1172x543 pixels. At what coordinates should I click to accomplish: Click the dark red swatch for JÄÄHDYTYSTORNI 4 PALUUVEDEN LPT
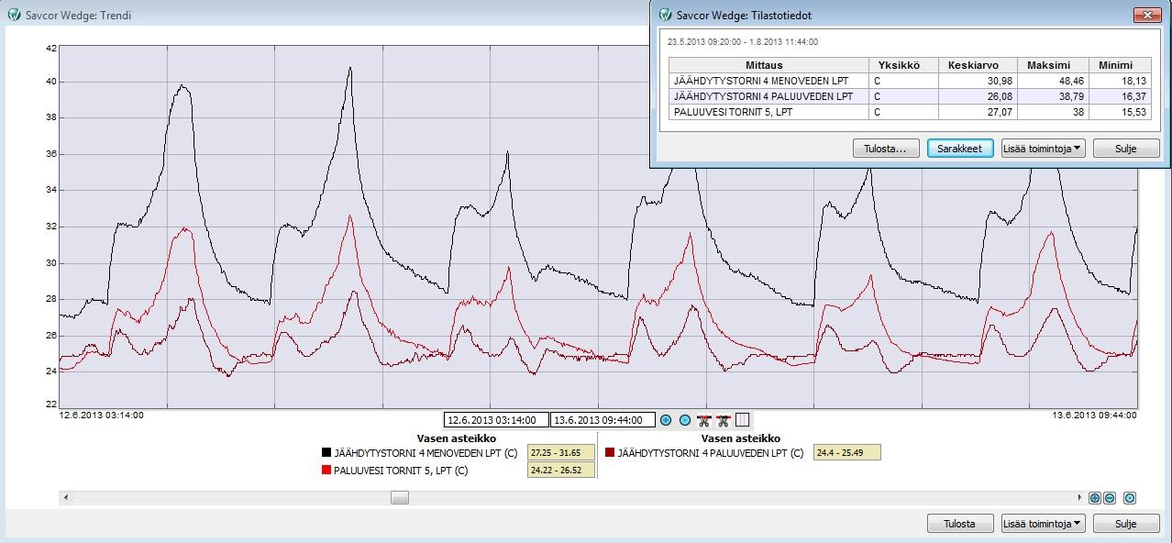pyautogui.click(x=610, y=453)
